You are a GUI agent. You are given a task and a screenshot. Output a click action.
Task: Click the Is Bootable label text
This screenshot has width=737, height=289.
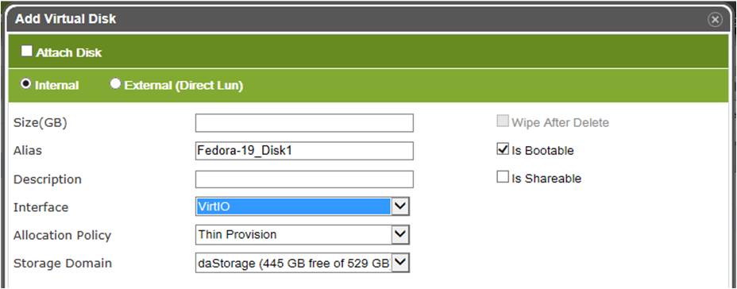point(543,151)
